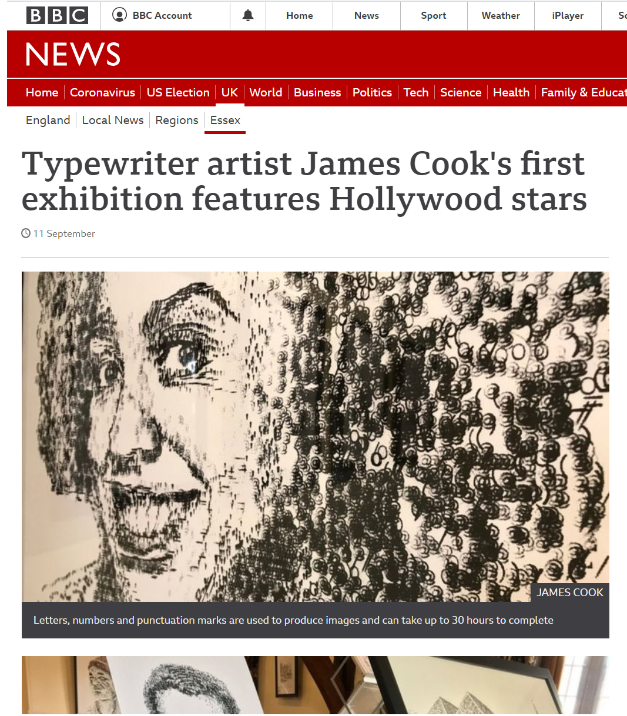Select the Essex regional link
Screen dimensions: 627x716
point(225,120)
